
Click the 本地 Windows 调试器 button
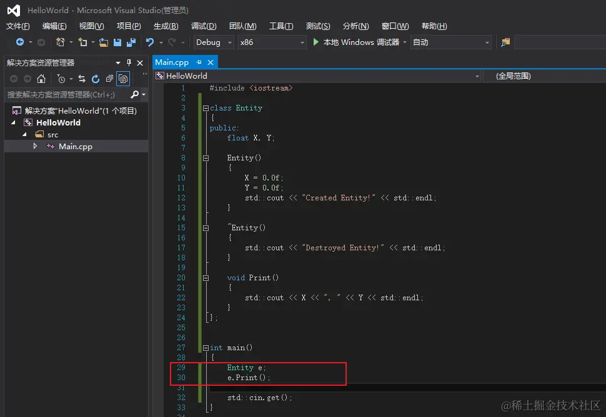pyautogui.click(x=356, y=42)
